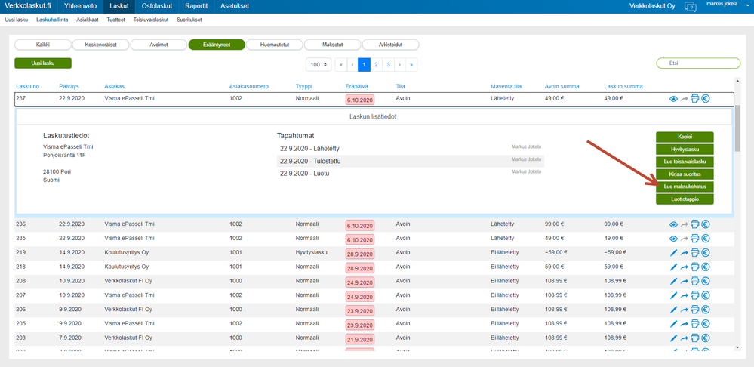
Task: Open the Laskut main menu
Action: coord(118,6)
